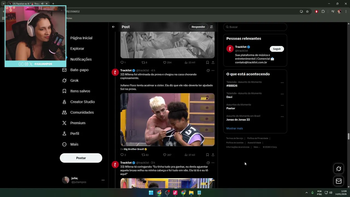Open Premium in sidebar
The image size is (350, 197).
click(74, 123)
